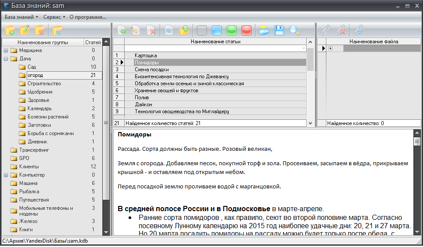Collapse the Дача group node
423x247 pixels.
click(x=6, y=59)
